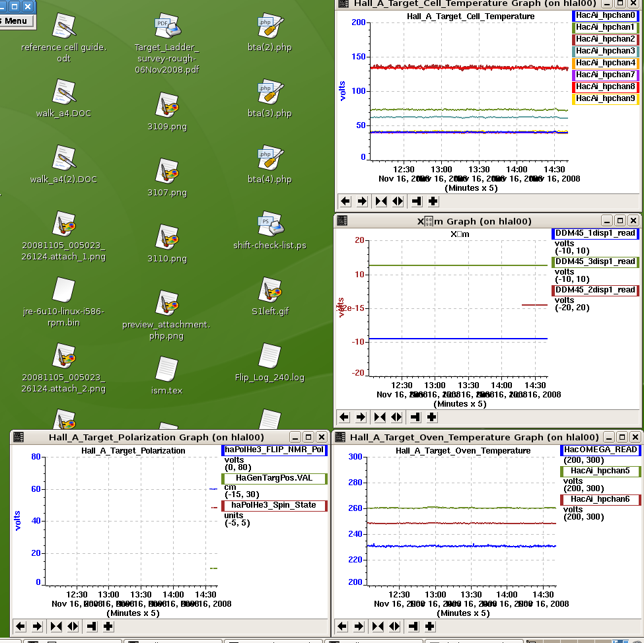The width and height of the screenshot is (644, 643).
Task: Select the bta(3).php desktop icon
Action: tap(270, 91)
